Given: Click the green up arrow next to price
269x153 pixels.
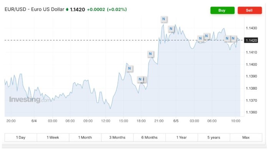Looking at the screenshot, I should [67, 10].
